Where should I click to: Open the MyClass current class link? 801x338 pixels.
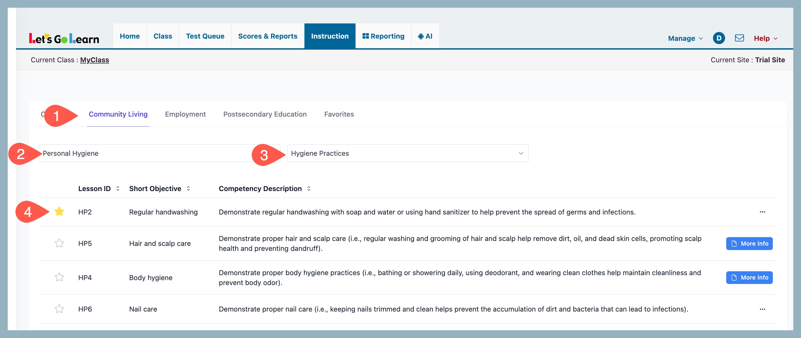94,60
